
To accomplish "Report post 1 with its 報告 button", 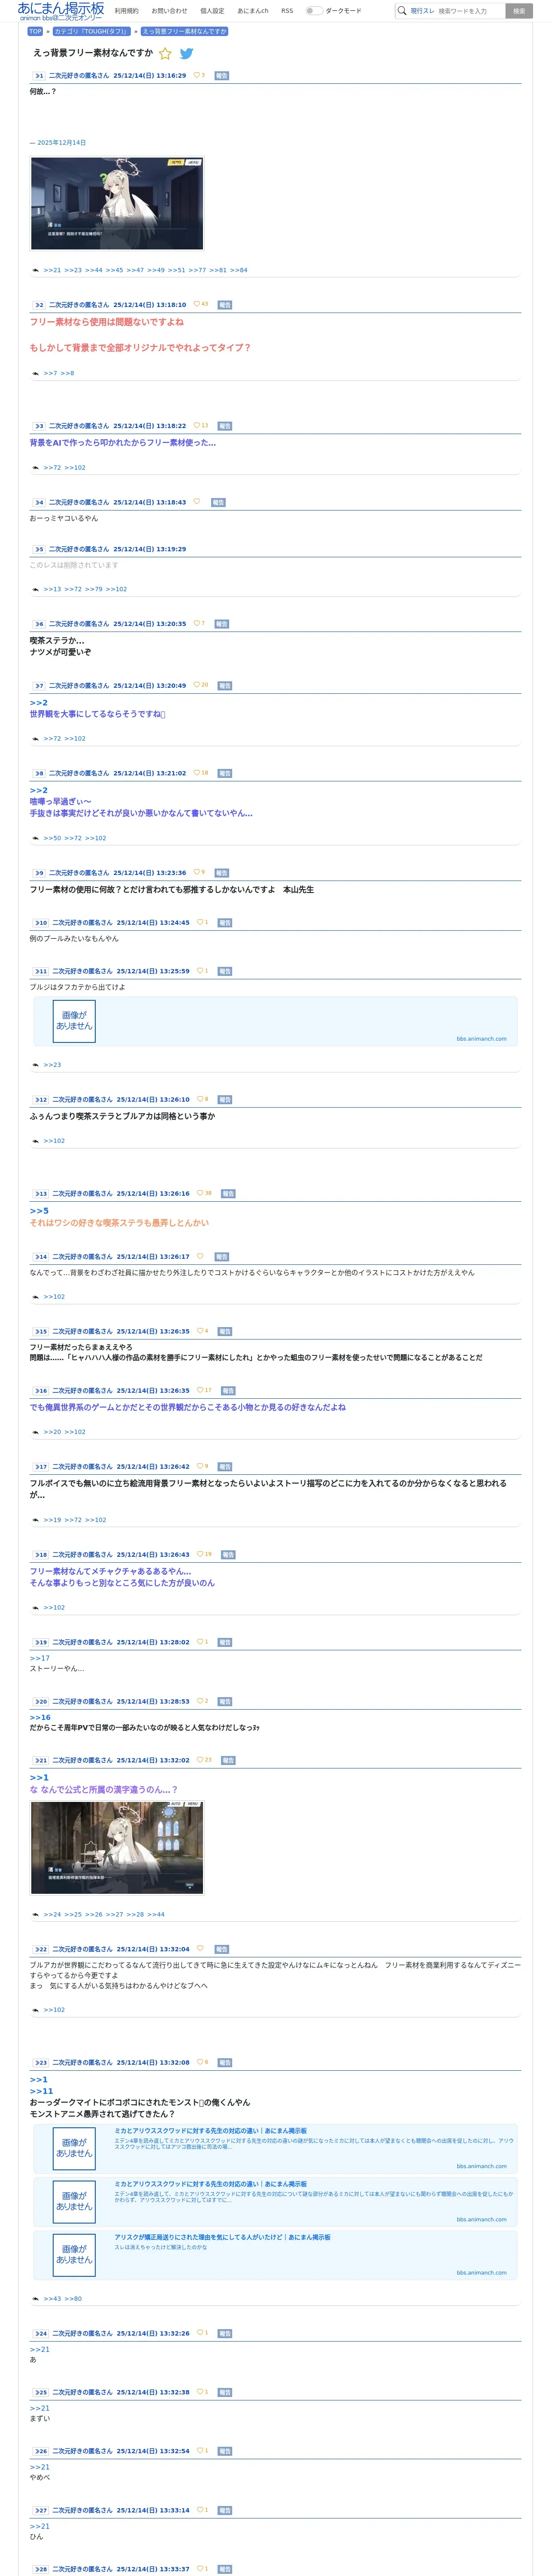I will [x=222, y=76].
